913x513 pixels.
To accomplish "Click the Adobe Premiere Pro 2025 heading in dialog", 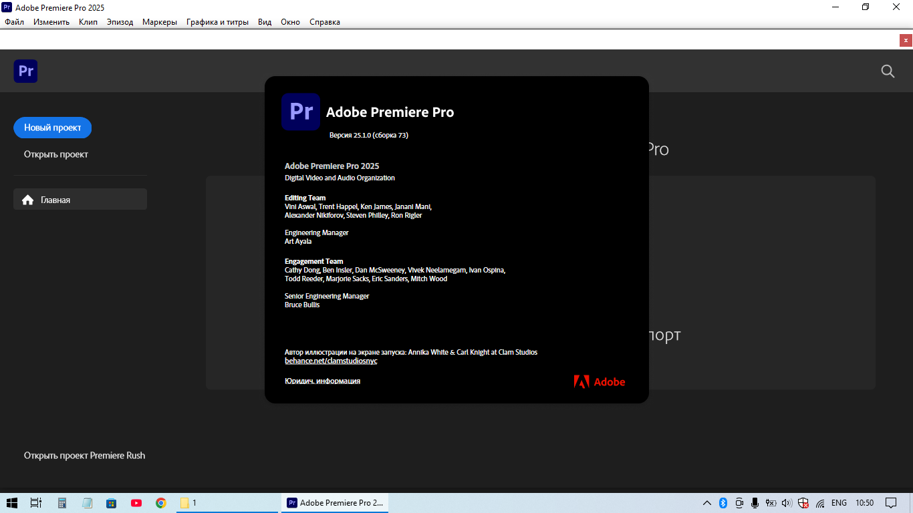I will [x=332, y=166].
